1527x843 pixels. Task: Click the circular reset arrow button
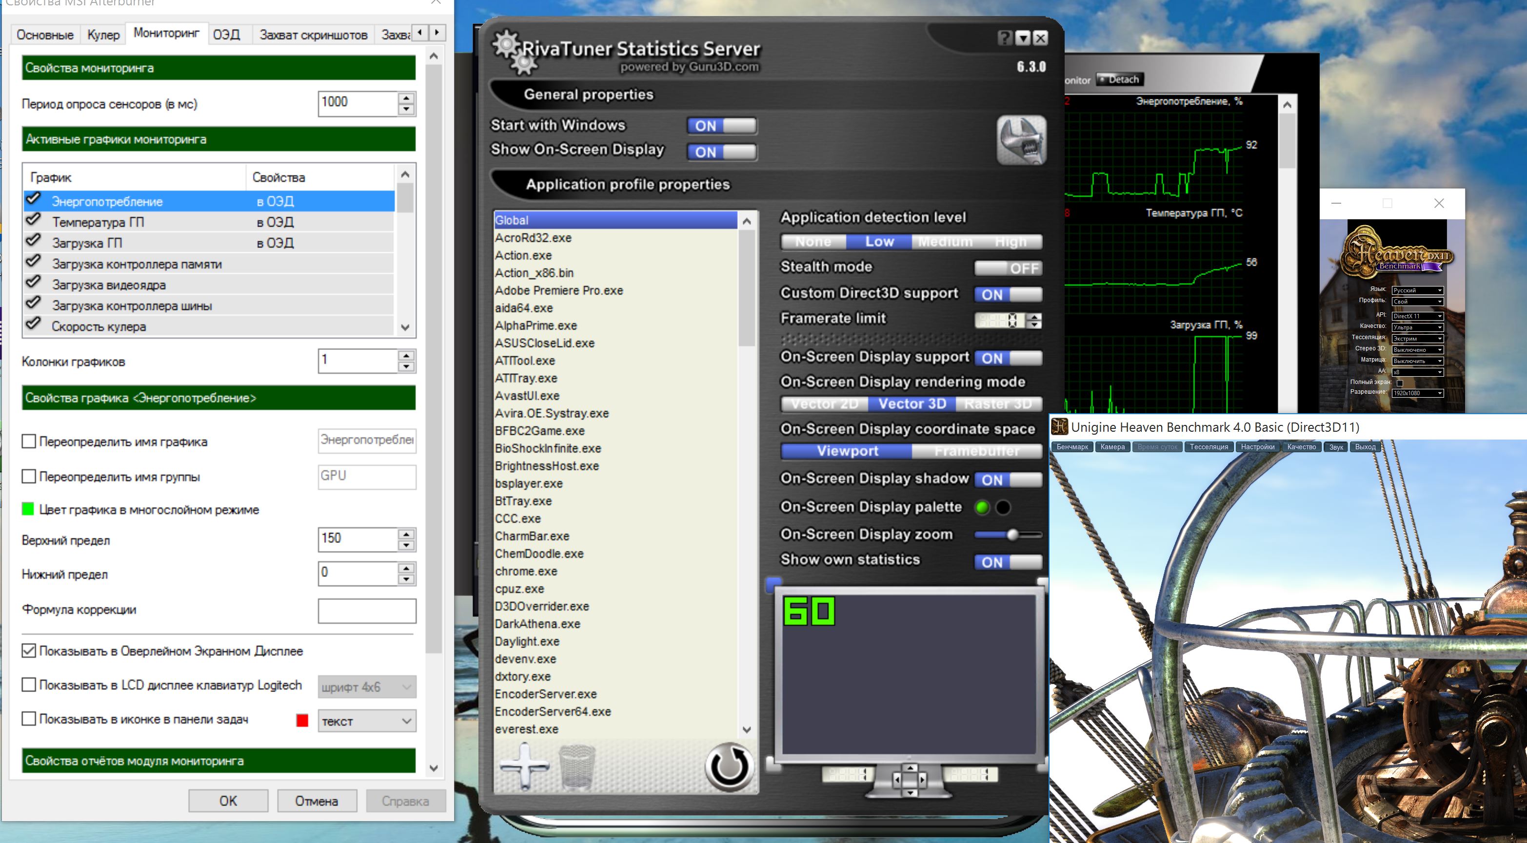[x=729, y=766]
